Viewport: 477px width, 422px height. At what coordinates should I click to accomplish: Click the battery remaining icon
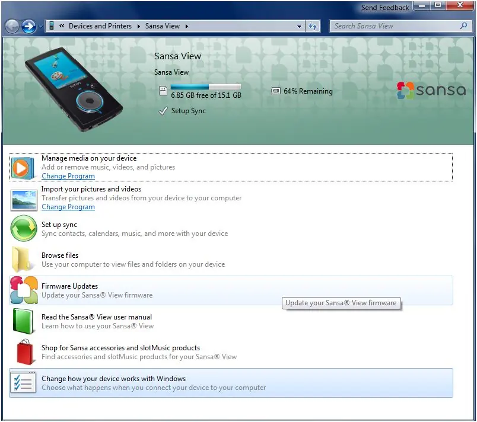coord(276,91)
